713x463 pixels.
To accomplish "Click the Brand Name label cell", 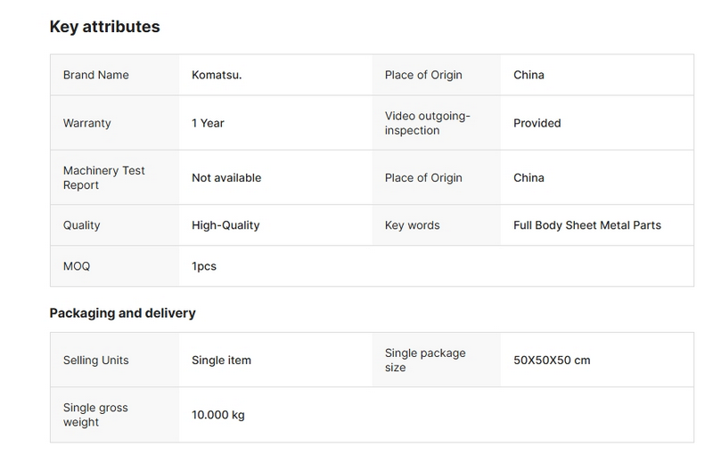I will click(95, 75).
